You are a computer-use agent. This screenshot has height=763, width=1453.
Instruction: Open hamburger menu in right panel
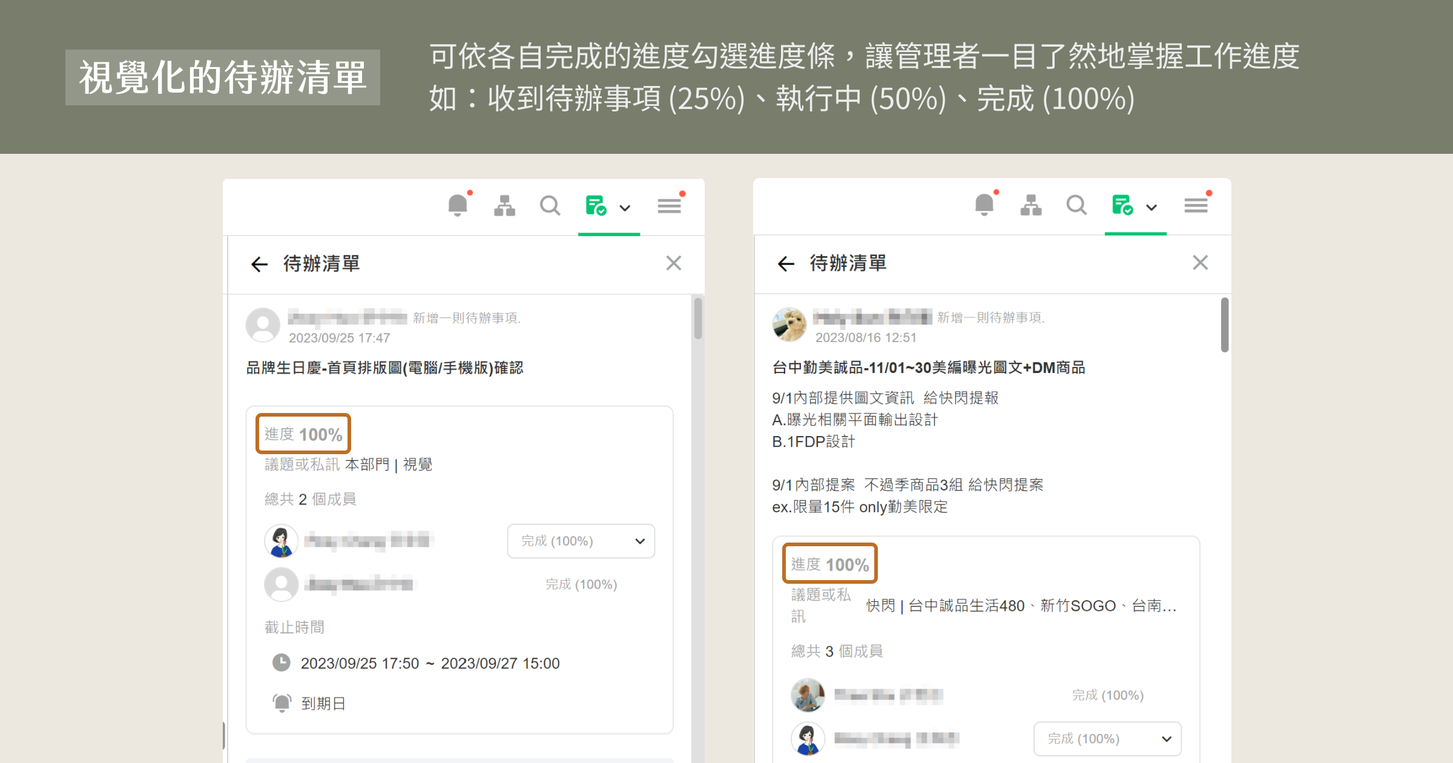(x=1196, y=205)
